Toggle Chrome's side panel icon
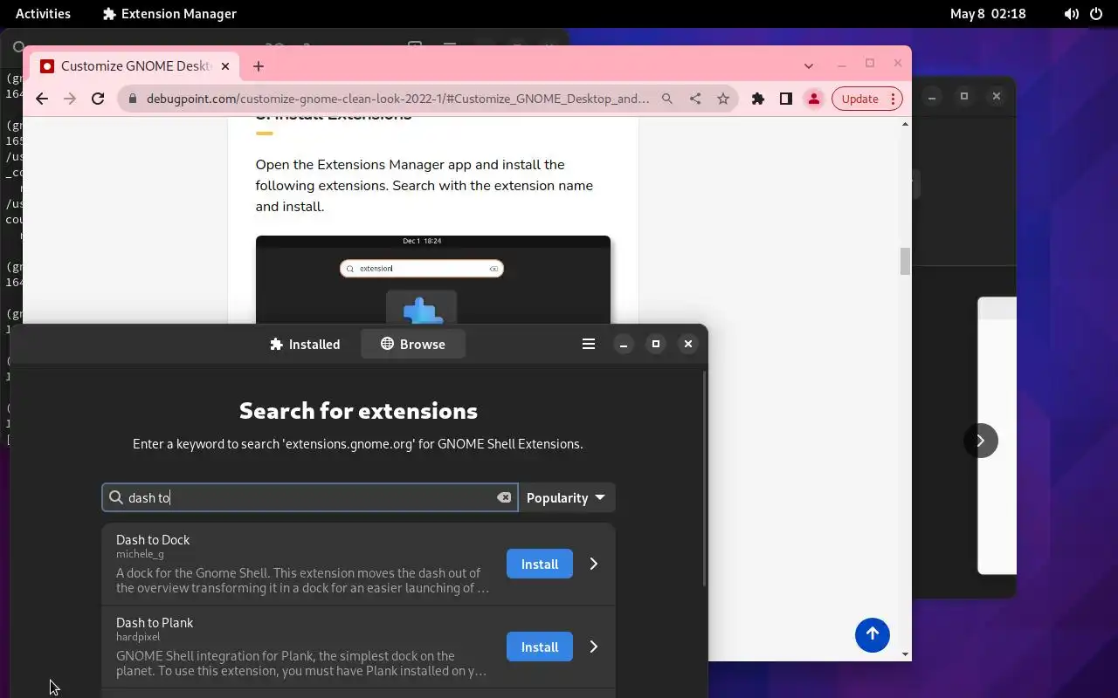Viewport: 1118px width, 698px height. pyautogui.click(x=786, y=99)
